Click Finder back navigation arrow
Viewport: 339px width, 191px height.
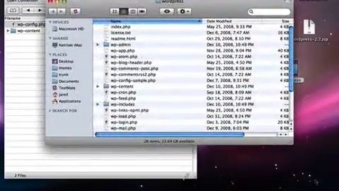(x=53, y=11)
